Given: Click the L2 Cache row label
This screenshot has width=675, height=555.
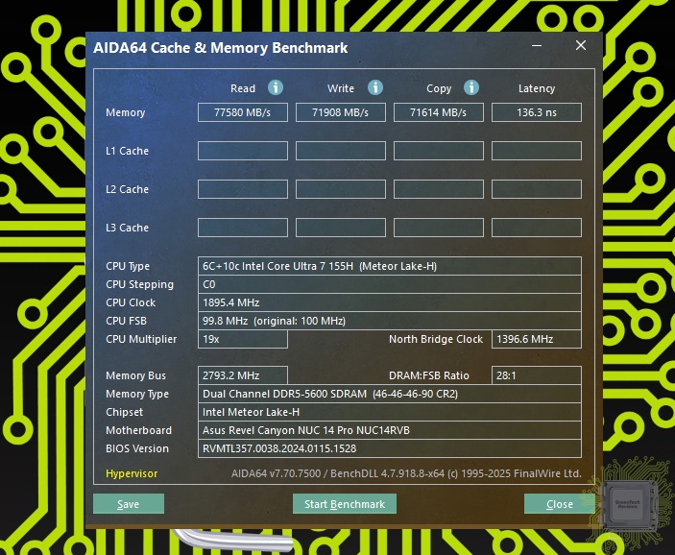Looking at the screenshot, I should click(x=127, y=189).
